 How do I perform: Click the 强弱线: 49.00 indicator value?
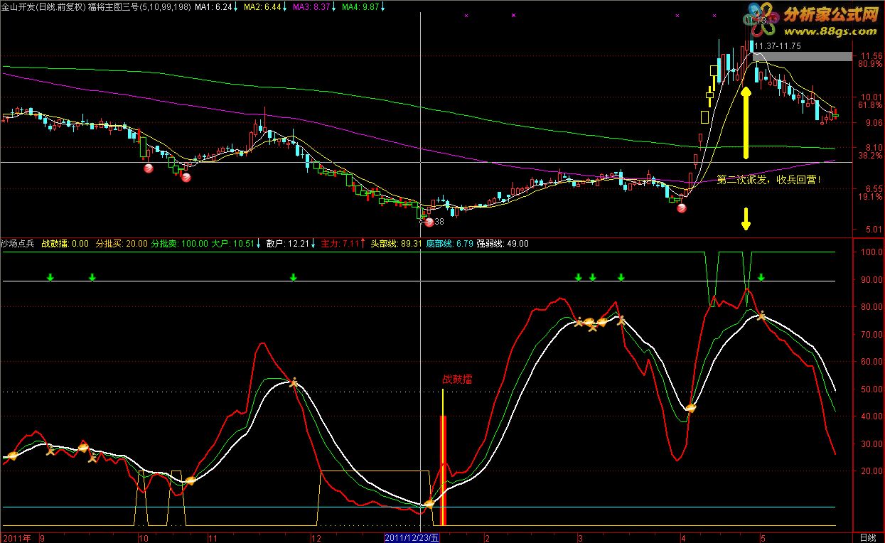tap(502, 244)
